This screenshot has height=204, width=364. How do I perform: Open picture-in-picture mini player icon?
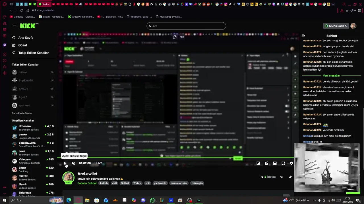click(258, 163)
